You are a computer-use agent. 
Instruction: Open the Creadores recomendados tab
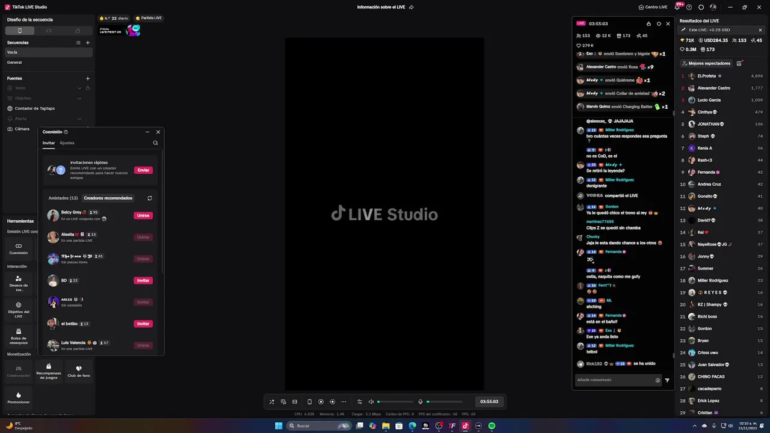click(108, 198)
